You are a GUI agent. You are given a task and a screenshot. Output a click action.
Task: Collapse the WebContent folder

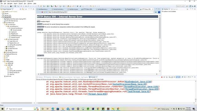point(3,61)
